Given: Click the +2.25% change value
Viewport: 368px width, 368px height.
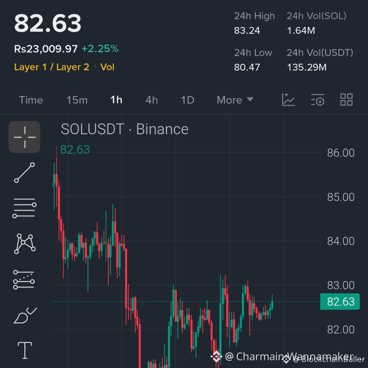Looking at the screenshot, I should click(x=100, y=49).
